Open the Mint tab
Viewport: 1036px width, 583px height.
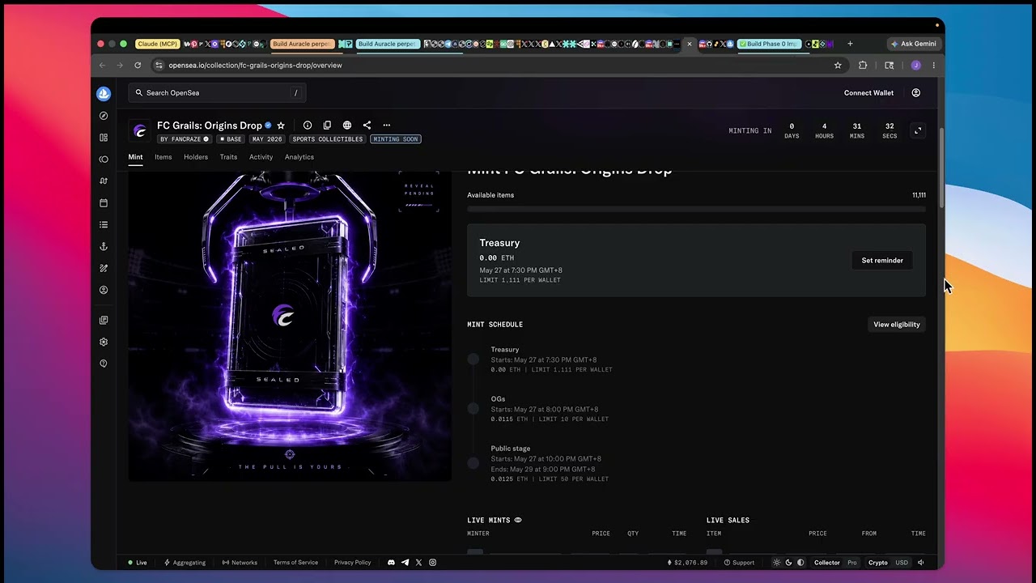click(135, 157)
